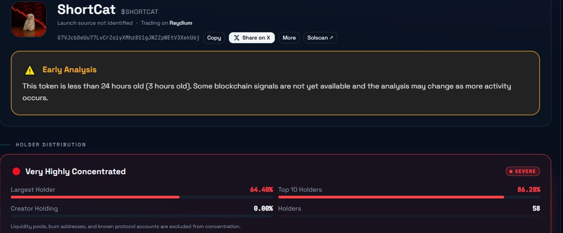Click the SEVERE risk badge
This screenshot has width=563, height=233.
523,172
